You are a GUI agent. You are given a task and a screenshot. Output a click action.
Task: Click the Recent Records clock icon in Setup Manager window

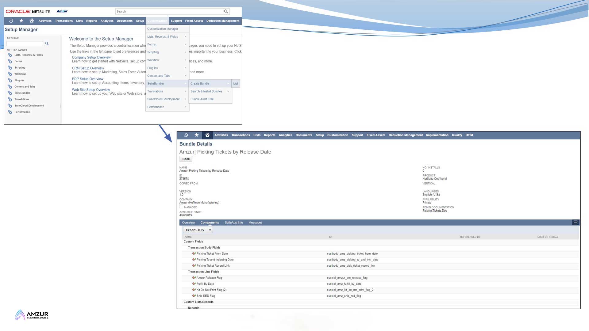11,21
